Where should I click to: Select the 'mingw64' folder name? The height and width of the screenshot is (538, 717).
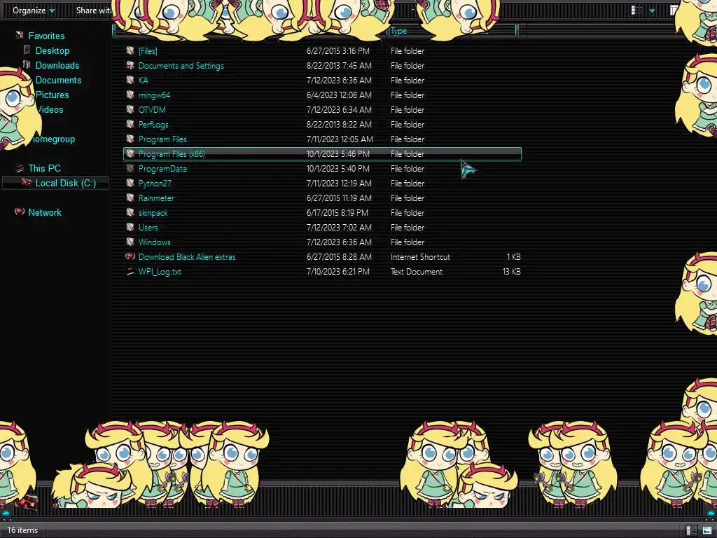[x=154, y=95]
